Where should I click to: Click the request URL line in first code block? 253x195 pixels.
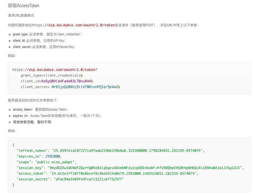click(55, 70)
